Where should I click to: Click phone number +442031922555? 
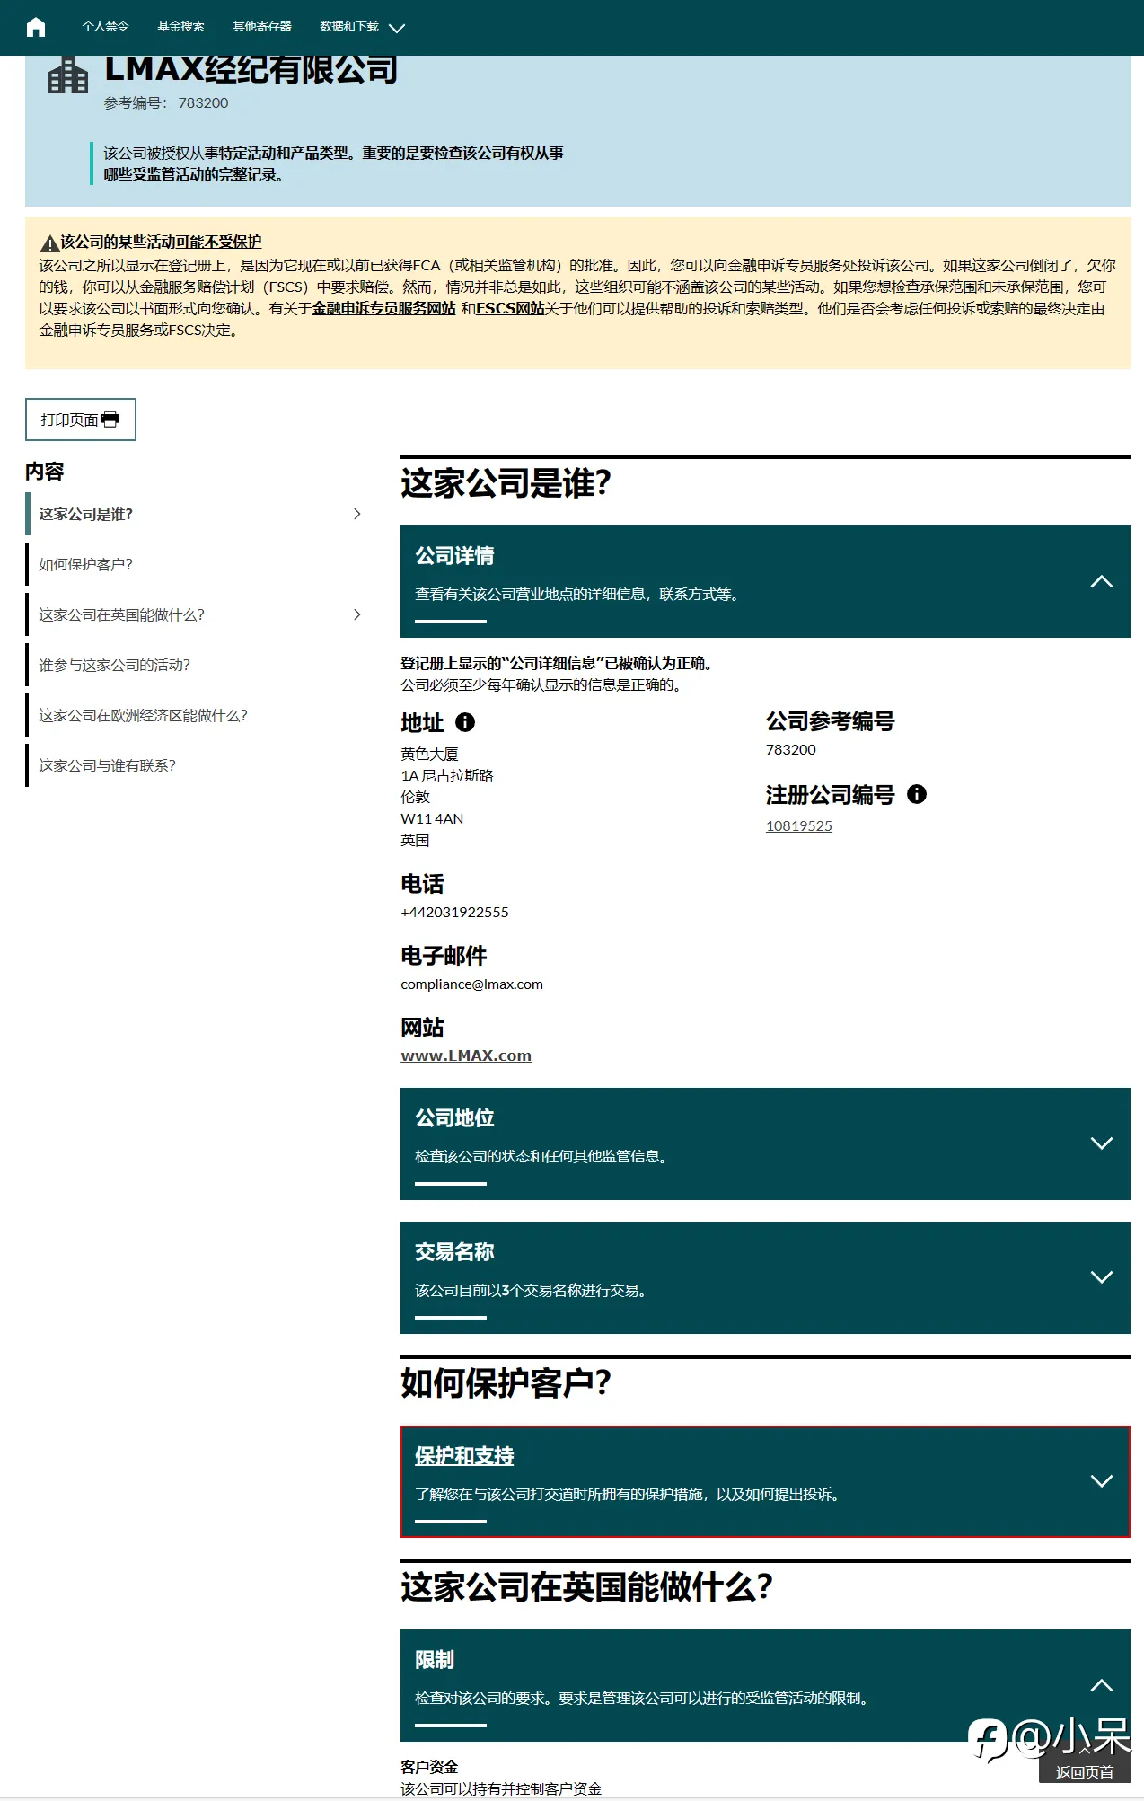[x=454, y=912]
